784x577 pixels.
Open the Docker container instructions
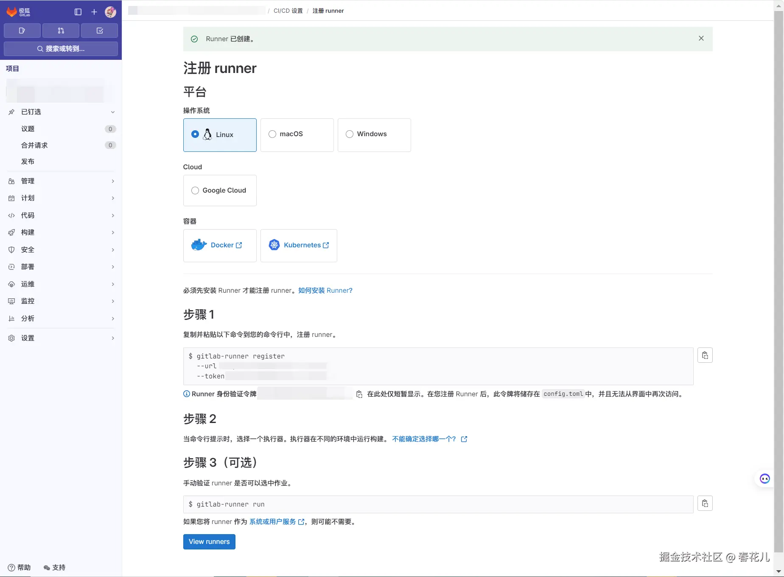coord(220,245)
